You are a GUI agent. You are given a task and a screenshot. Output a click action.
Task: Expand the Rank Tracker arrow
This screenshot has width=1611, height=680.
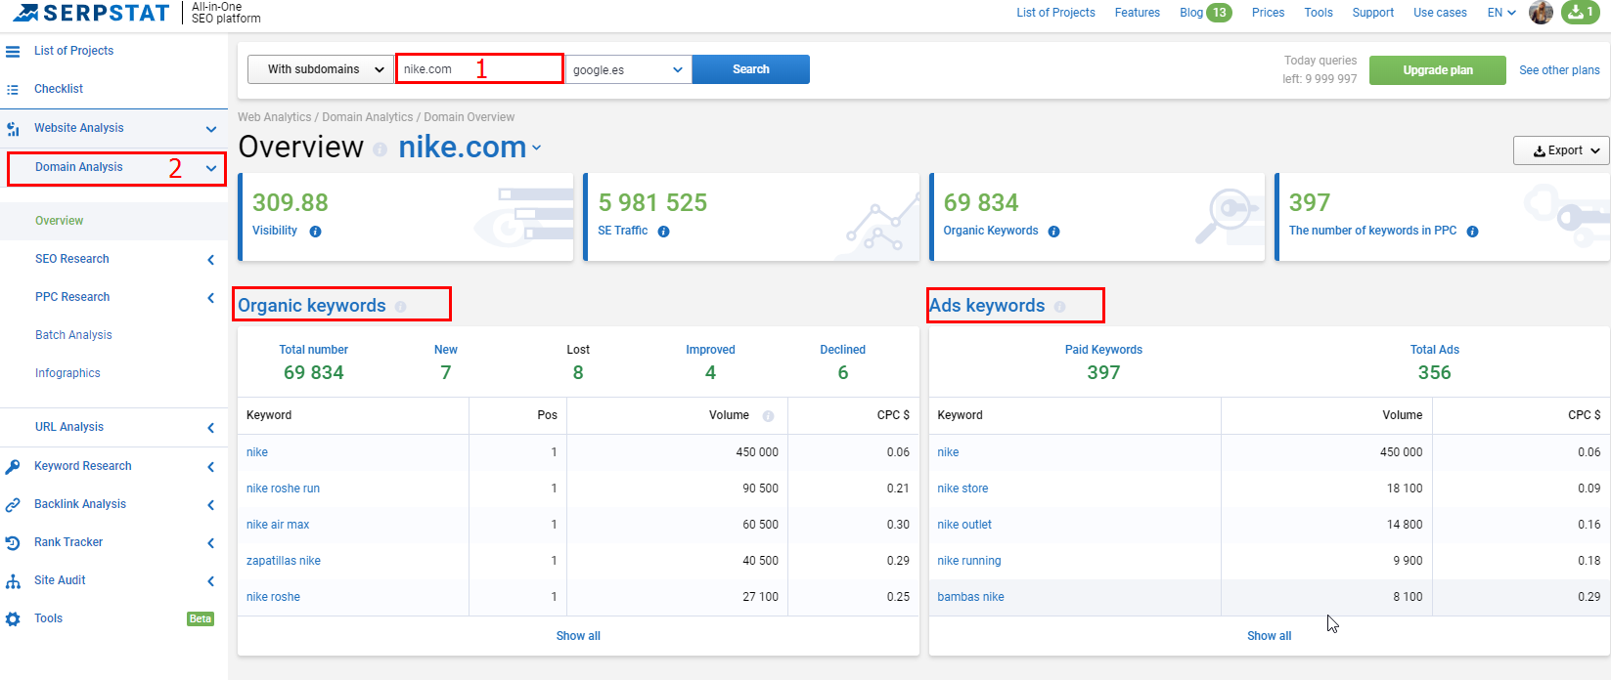pyautogui.click(x=210, y=543)
